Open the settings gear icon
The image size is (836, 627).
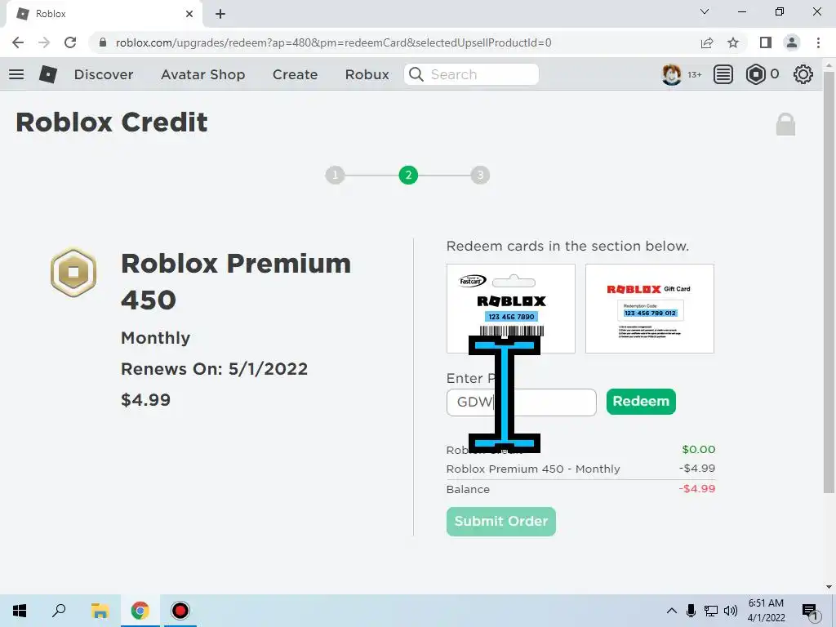[x=803, y=74]
